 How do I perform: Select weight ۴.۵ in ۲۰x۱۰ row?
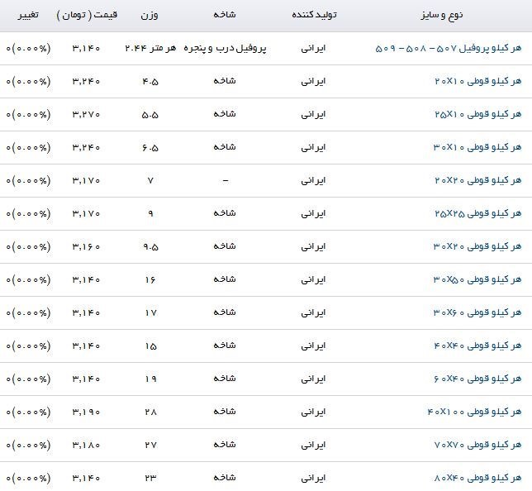150,82
